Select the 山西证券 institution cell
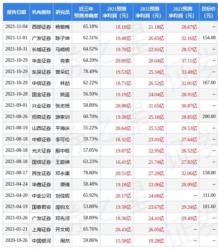Image resolution: width=218 pixels, height=249 pixels. (x=41, y=128)
